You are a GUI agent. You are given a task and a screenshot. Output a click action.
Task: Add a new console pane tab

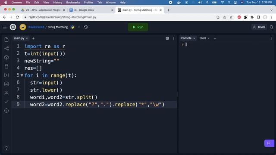(215, 38)
